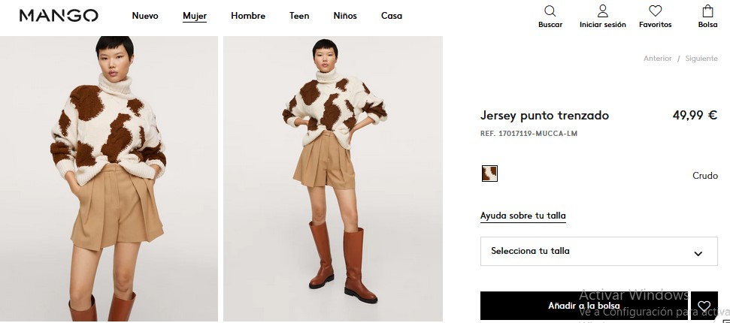Screen dimensions: 730x323
Task: Open the shopping bag (Bolsa) icon
Action: click(707, 11)
